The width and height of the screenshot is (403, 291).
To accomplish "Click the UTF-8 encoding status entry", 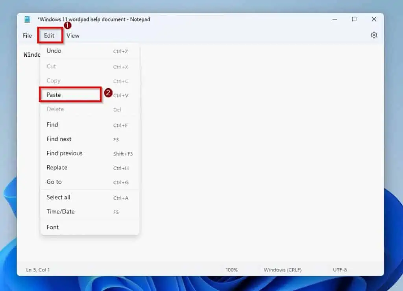I will tap(340, 270).
